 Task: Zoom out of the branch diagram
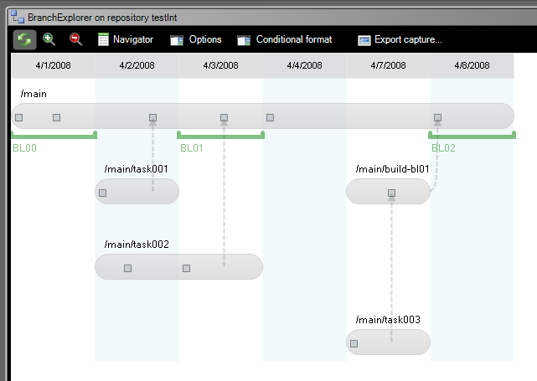pos(75,39)
